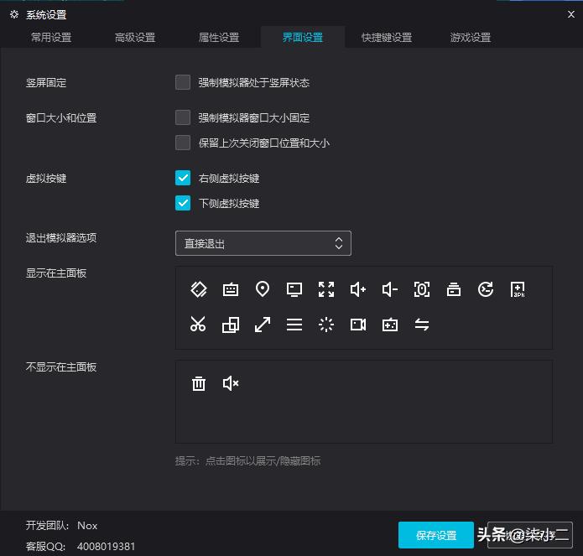Enable 强制模拟器窗口大小固定 checkbox

[183, 117]
